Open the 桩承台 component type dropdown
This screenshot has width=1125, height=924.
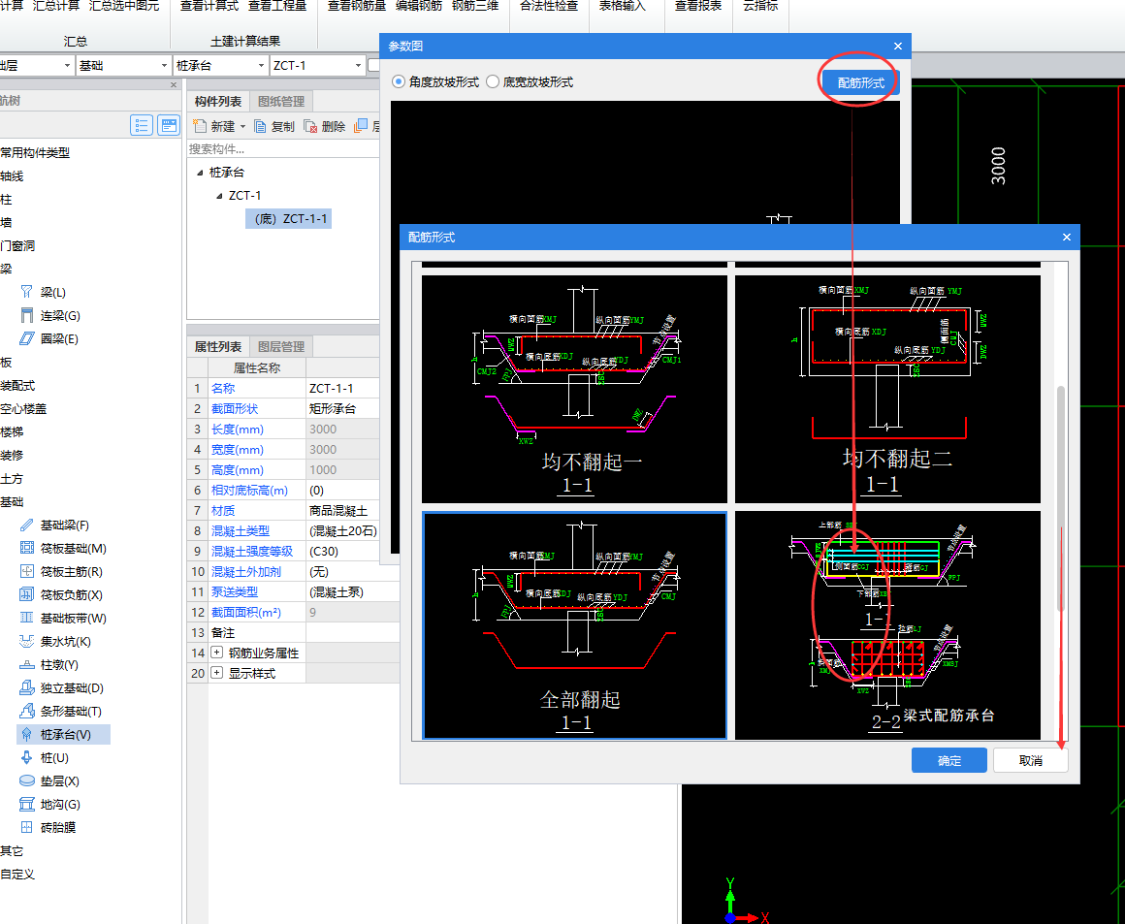coord(261,65)
